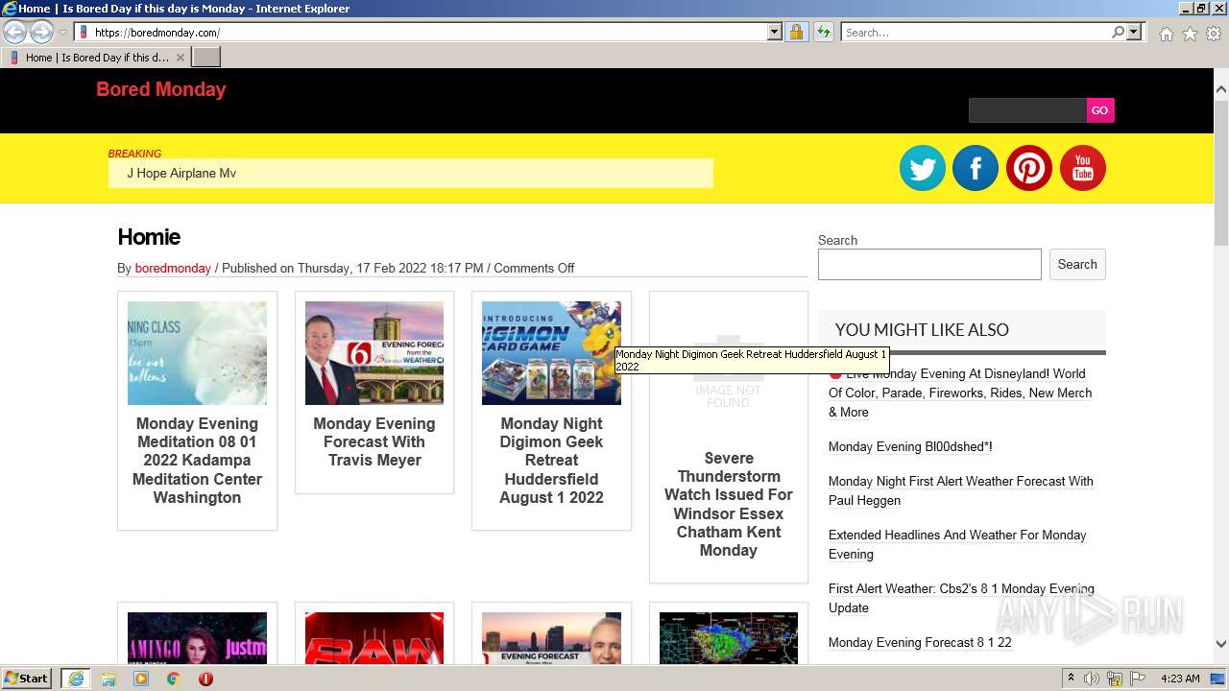The width and height of the screenshot is (1229, 691).
Task: Open File Explorer folder icon in taskbar
Action: click(108, 679)
